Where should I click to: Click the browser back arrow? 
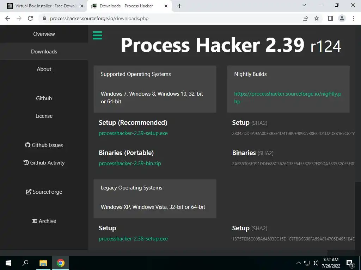[x=8, y=18]
